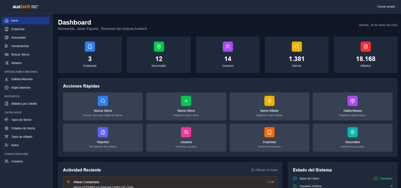Click the gear icon beside Estados de Sierra
Viewport: 401px width, 188px height.
(x=7, y=128)
